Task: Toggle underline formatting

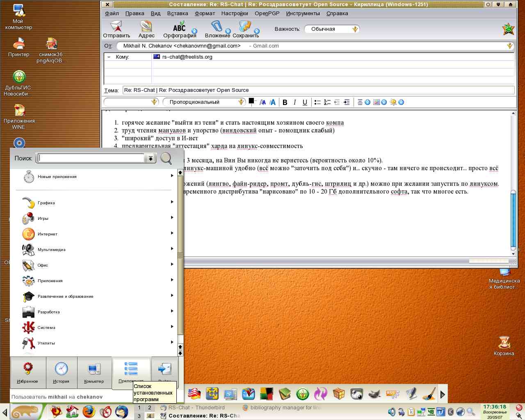Action: pyautogui.click(x=305, y=102)
